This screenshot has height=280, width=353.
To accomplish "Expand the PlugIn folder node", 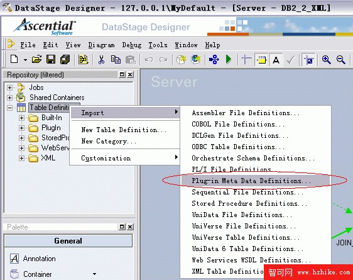I will (x=21, y=128).
